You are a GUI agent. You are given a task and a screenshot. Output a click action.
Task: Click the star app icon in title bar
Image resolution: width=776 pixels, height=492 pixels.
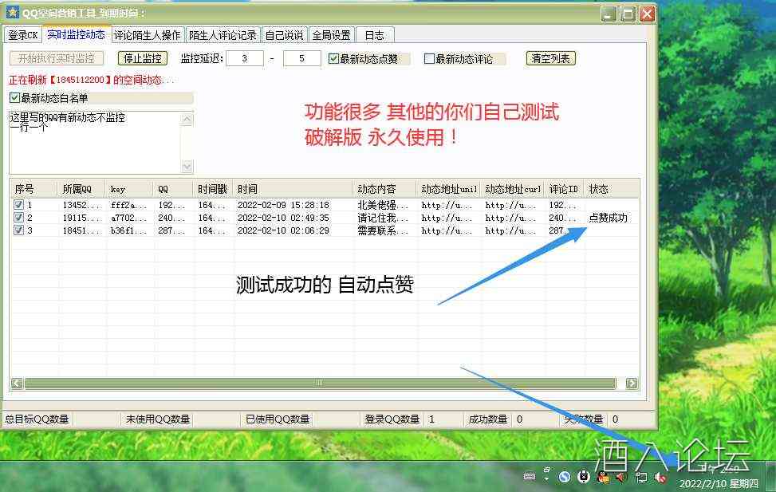coord(12,14)
